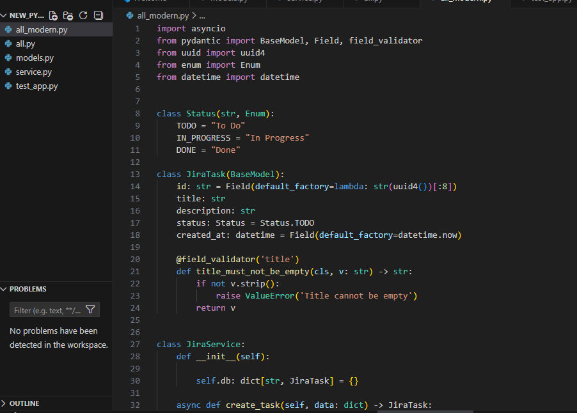Screen dimensions: 577x413
Task: Collapse all folders in Explorer
Action: coord(98,15)
